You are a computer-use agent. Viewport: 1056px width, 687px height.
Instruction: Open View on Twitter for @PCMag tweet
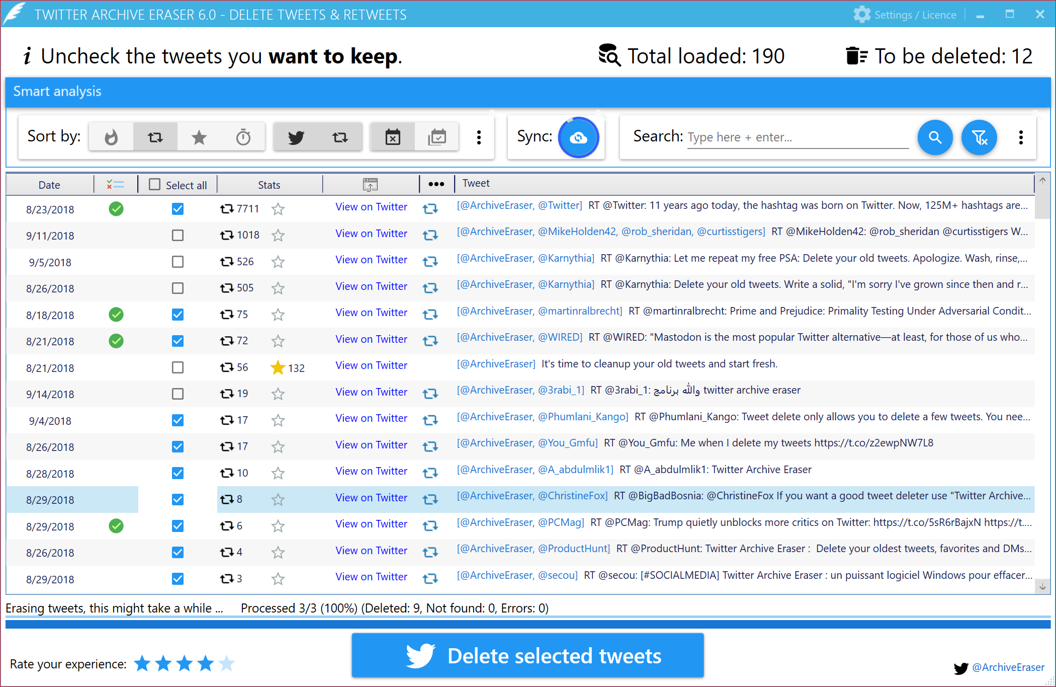[371, 524]
